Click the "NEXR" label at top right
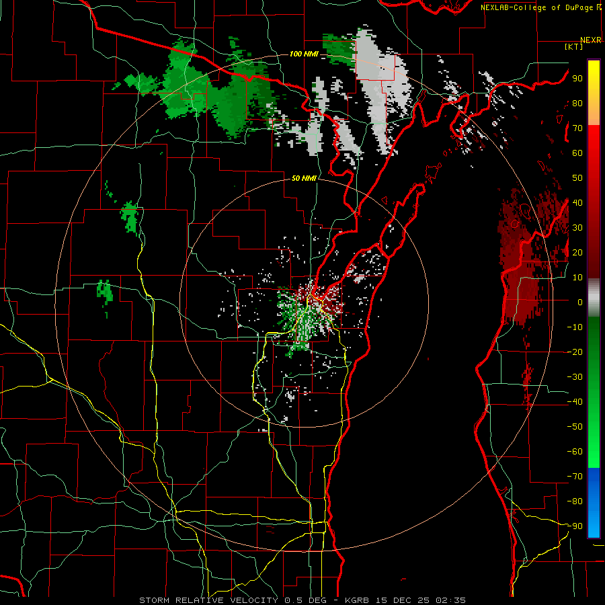This screenshot has height=605, width=605. pyautogui.click(x=591, y=40)
